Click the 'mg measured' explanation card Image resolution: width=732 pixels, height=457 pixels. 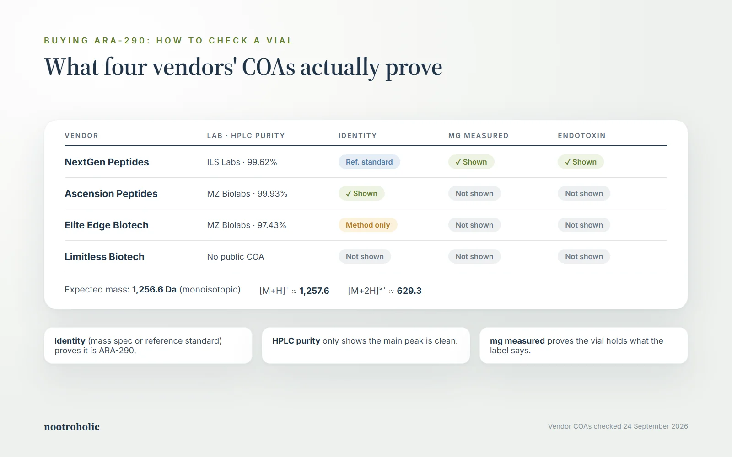click(x=584, y=345)
